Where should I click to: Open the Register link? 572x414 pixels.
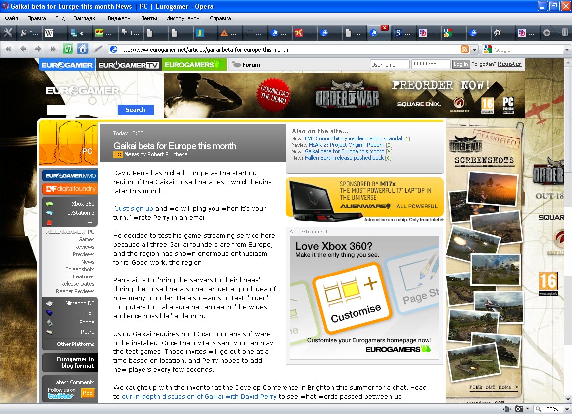point(509,64)
